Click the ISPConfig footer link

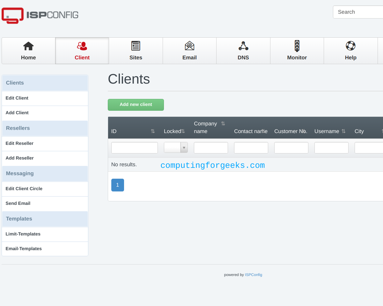pos(253,275)
